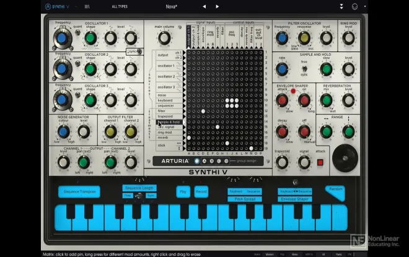Screen dimensions: 409x257
Task: Click the Sequence Length button
Action: pyautogui.click(x=139, y=188)
